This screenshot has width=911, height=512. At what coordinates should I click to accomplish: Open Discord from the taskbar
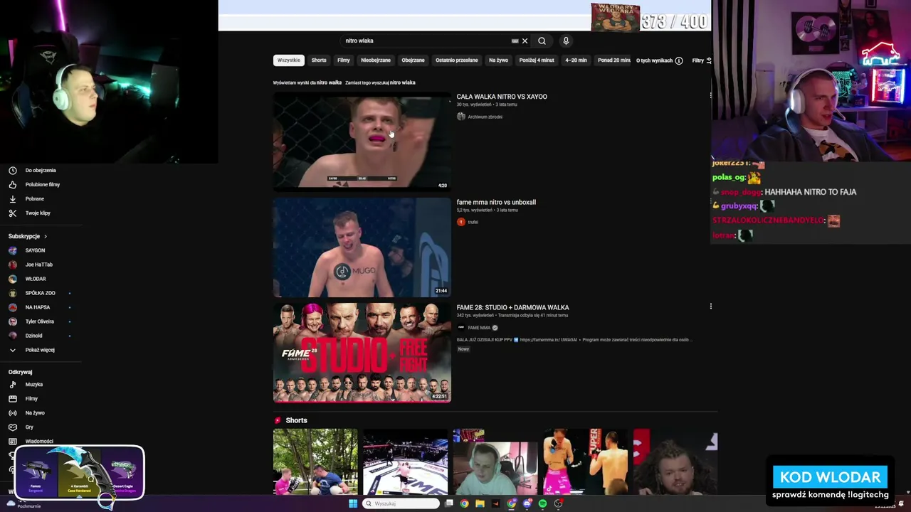pos(527,503)
